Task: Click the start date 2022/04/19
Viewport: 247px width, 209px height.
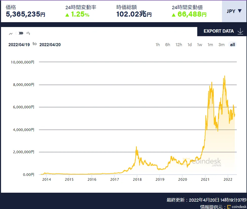Action: coord(19,45)
